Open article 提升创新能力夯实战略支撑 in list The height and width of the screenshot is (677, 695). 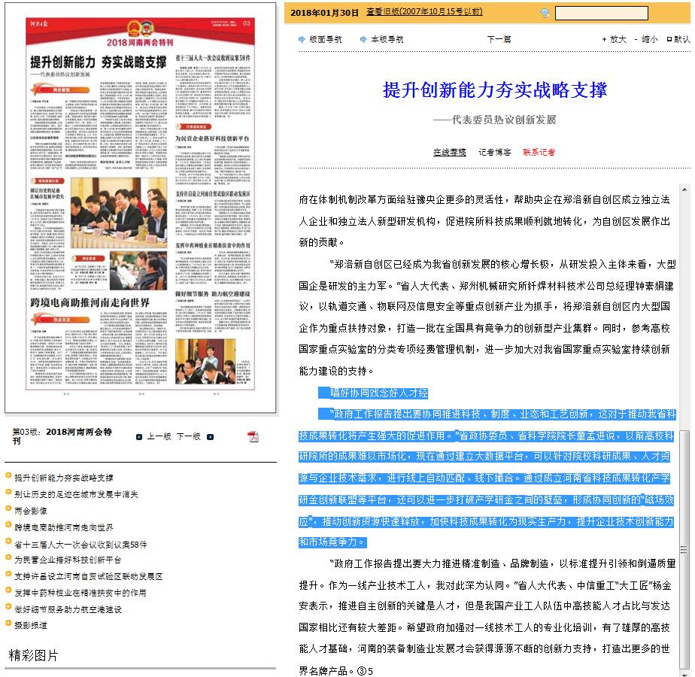64,478
